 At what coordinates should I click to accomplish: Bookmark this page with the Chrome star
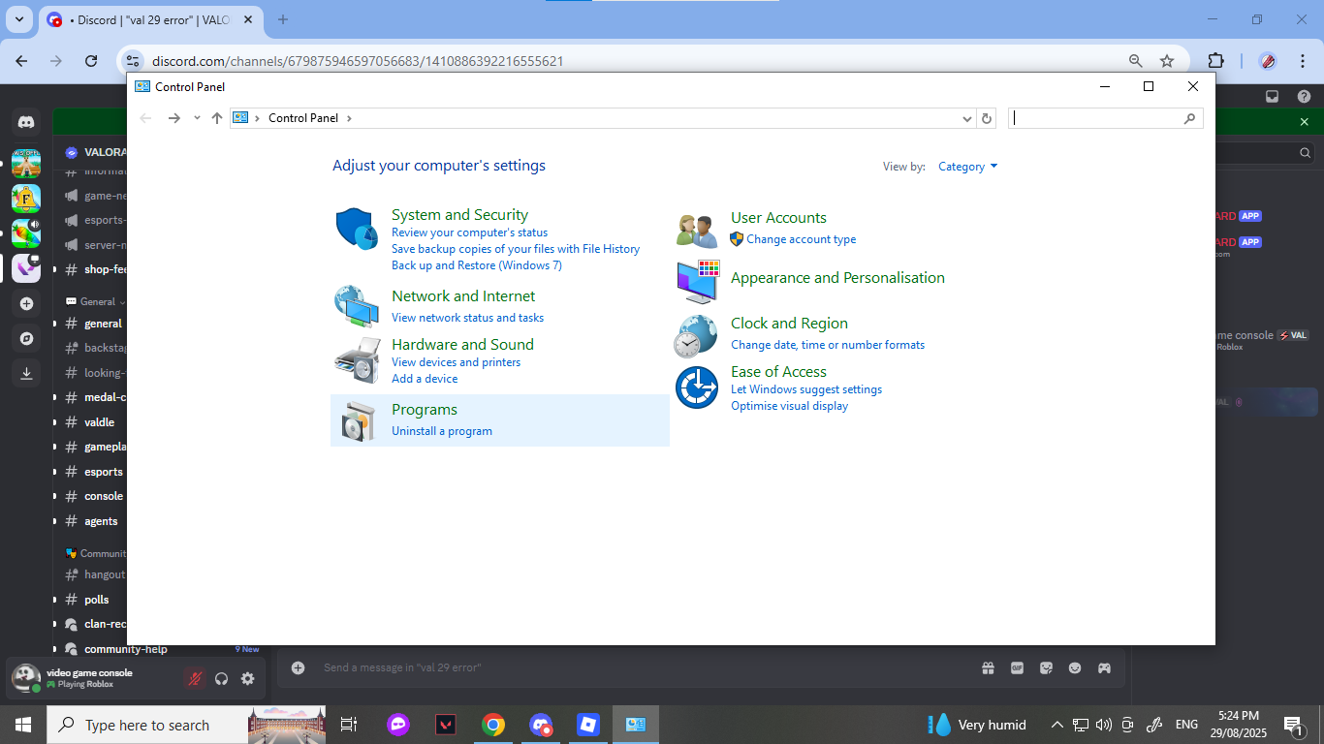[1167, 61]
